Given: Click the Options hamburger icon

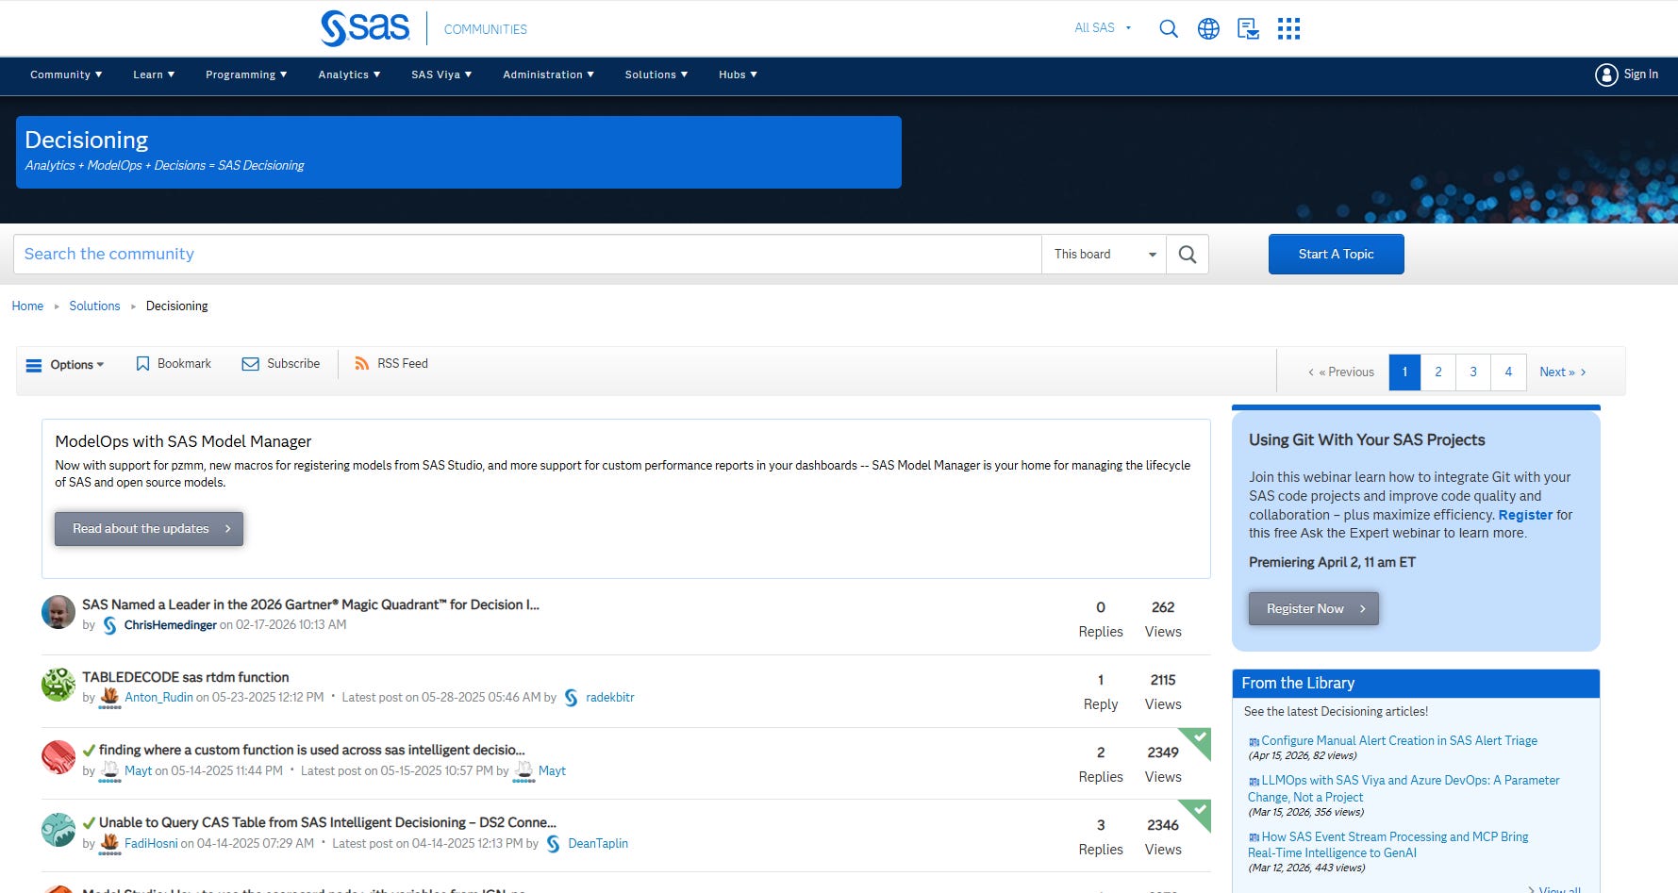Looking at the screenshot, I should (34, 365).
